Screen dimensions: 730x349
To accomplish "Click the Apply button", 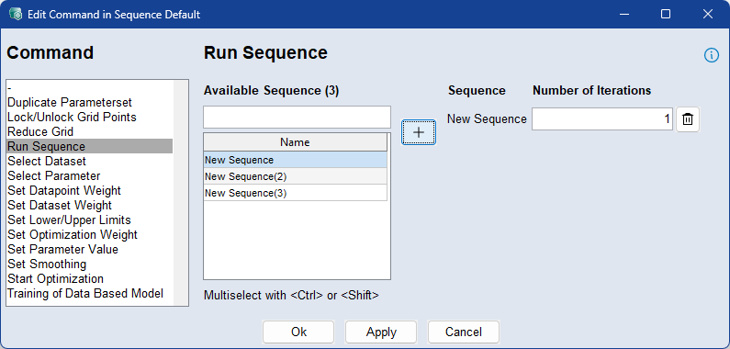I will click(381, 332).
